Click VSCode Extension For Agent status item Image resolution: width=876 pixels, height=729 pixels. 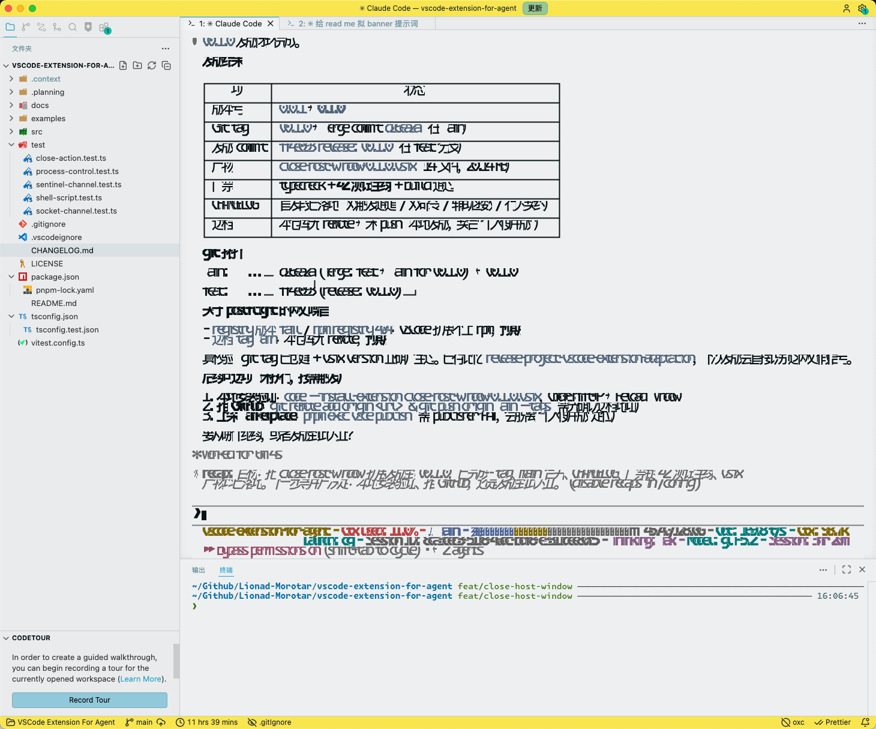(61, 722)
